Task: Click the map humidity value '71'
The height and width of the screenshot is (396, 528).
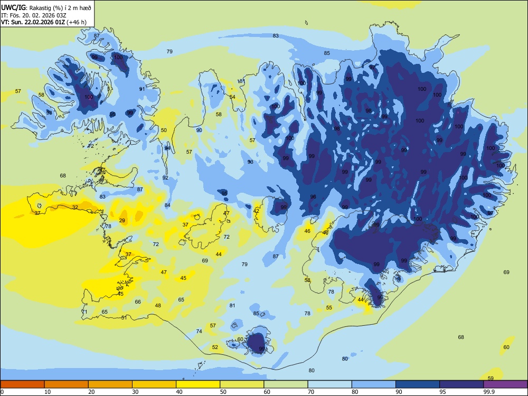Action: click(84, 312)
